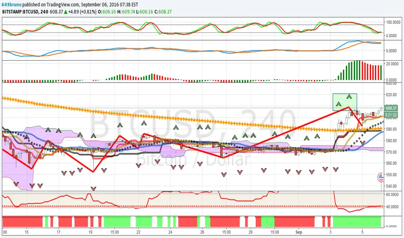Click the "published on TradingView.com" text
The height and width of the screenshot is (238, 404).
[x=51, y=5]
